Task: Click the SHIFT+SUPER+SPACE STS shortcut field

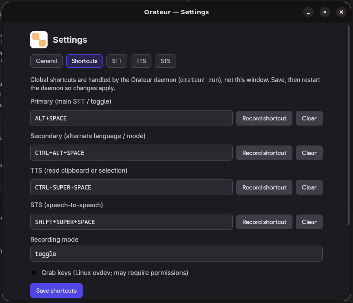Action: click(x=131, y=222)
